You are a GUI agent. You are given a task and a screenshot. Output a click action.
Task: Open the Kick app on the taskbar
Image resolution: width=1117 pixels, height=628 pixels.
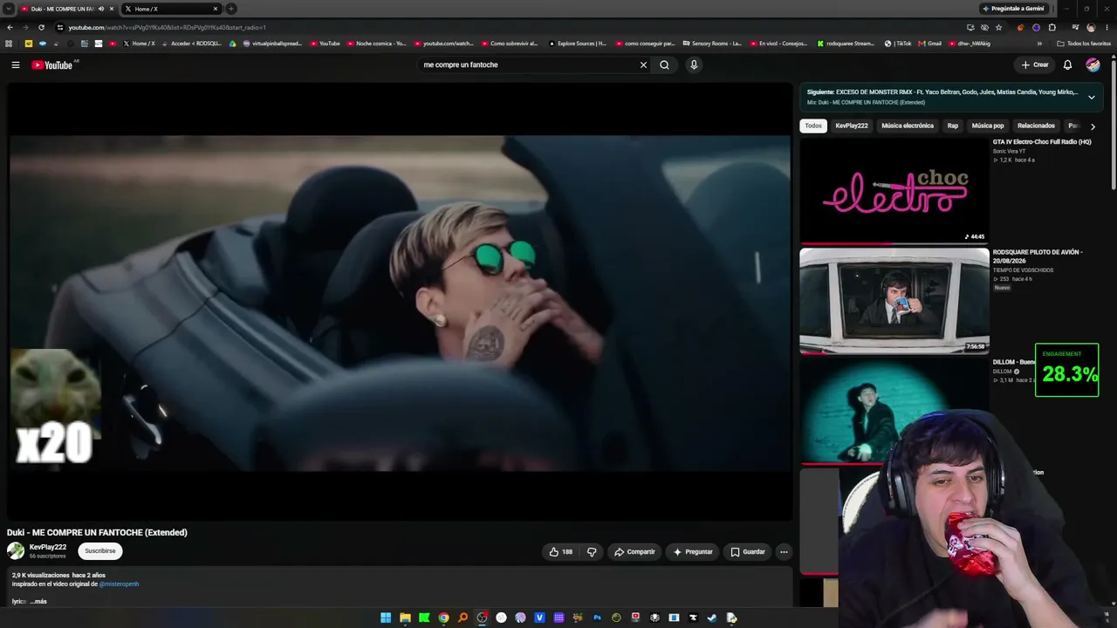click(424, 618)
